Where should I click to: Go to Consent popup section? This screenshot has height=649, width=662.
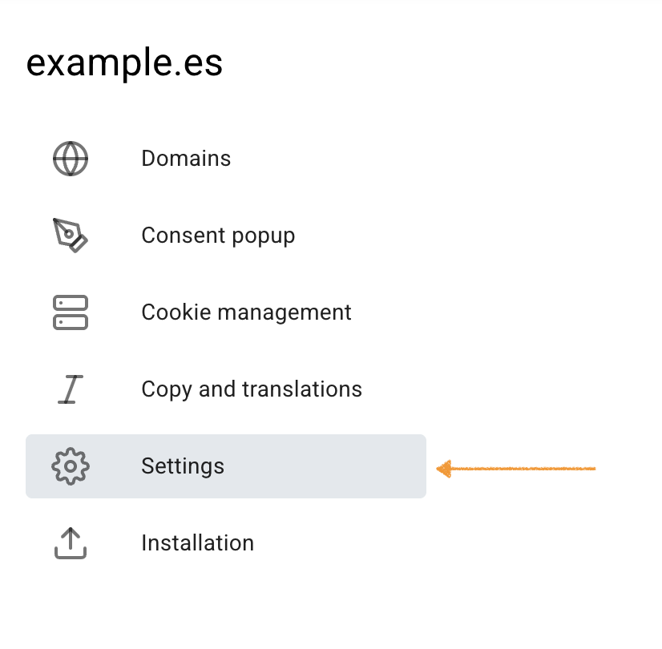pyautogui.click(x=218, y=236)
